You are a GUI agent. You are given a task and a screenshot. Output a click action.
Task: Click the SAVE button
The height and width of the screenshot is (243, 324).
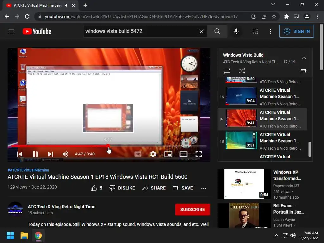point(183,188)
